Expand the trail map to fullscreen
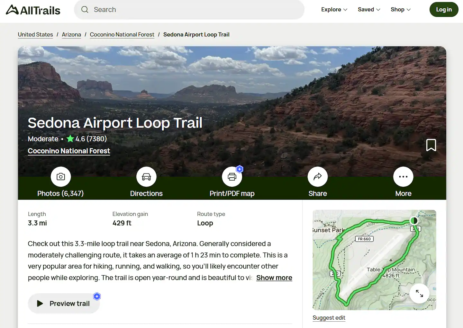 [419, 293]
